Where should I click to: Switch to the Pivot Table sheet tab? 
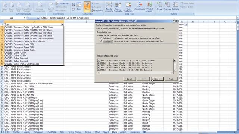(52, 132)
